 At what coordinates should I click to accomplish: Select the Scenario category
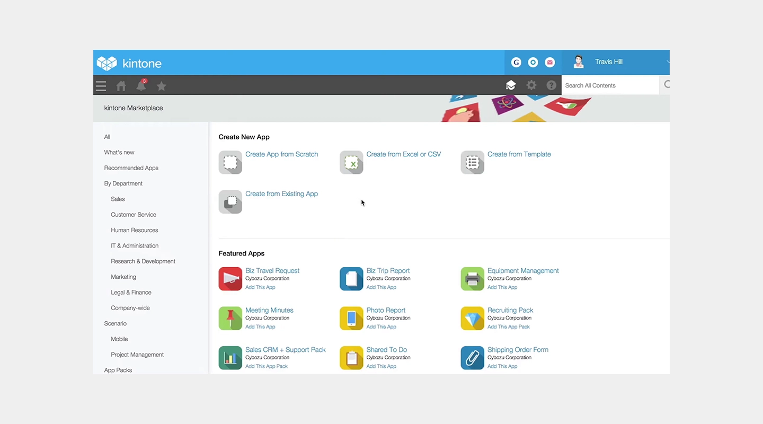click(116, 323)
